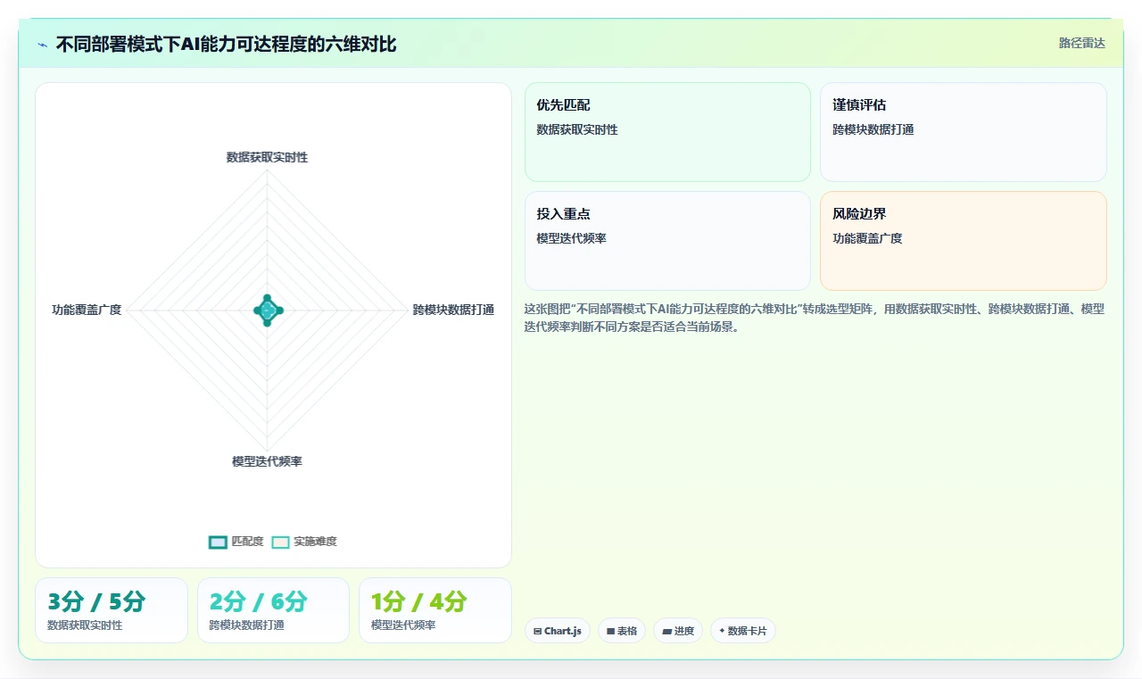Click the 跨模块数据打通 radar axis label
The width and height of the screenshot is (1142, 679).
(x=453, y=310)
